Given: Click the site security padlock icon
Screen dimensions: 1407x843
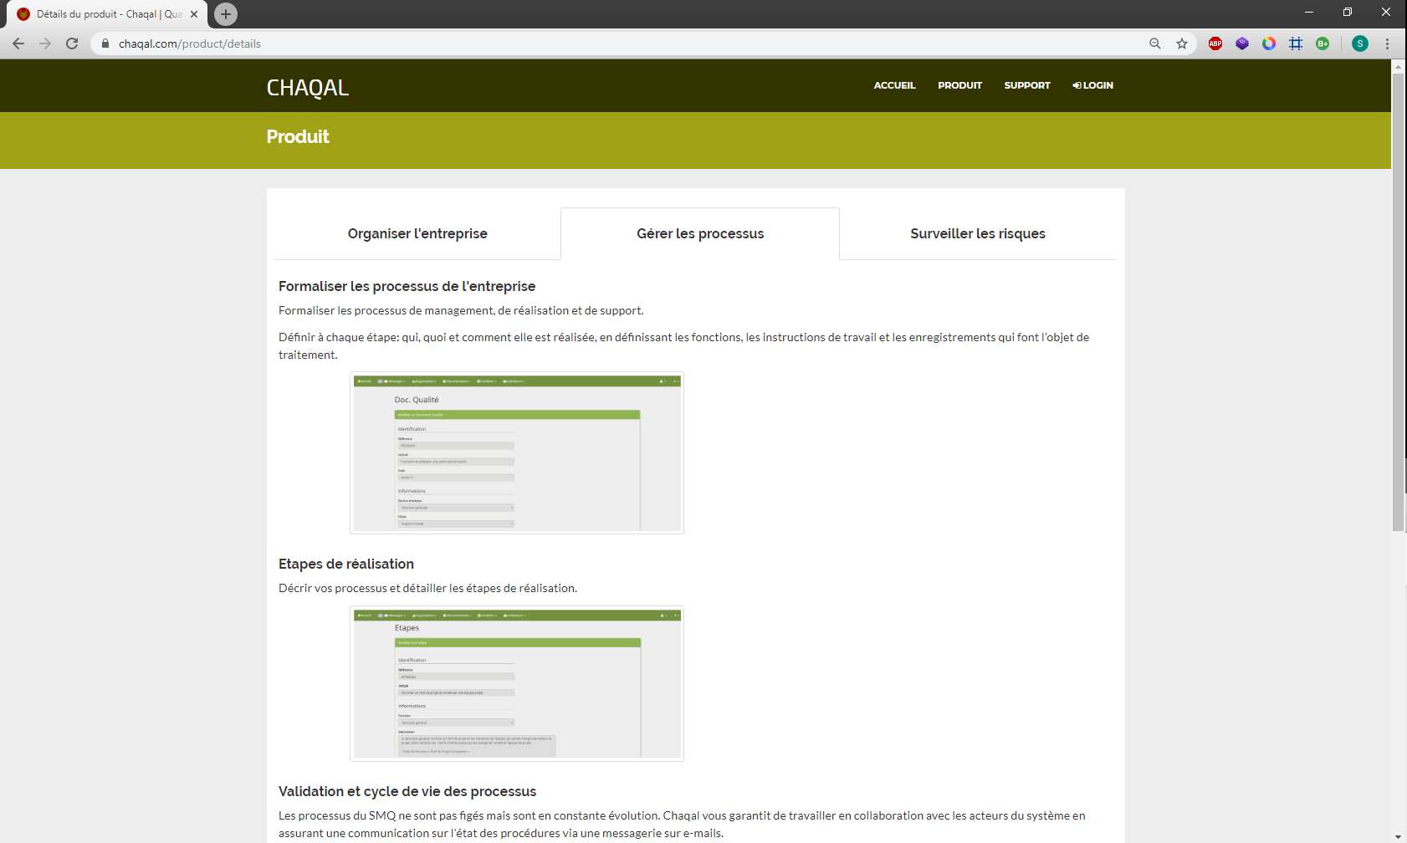Looking at the screenshot, I should (x=105, y=43).
